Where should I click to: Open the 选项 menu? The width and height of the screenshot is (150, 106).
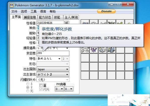24,12
